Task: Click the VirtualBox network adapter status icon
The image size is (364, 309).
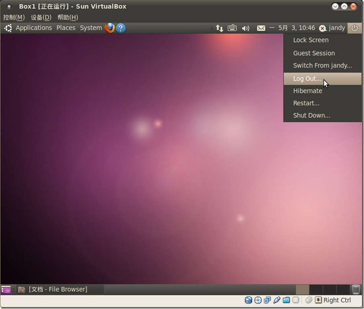Action: pyautogui.click(x=267, y=300)
